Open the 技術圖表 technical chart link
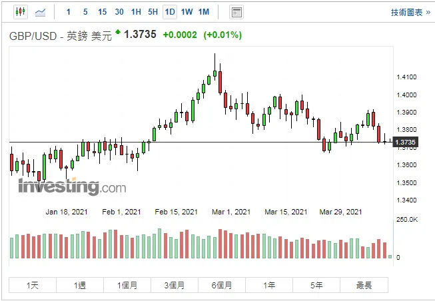 click(x=410, y=13)
